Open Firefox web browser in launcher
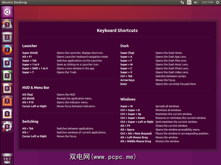This screenshot has height=165, width=221. (x=7, y=50)
